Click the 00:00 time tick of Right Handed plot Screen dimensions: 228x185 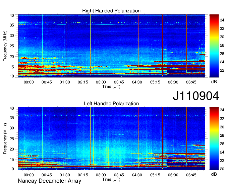click(28, 82)
